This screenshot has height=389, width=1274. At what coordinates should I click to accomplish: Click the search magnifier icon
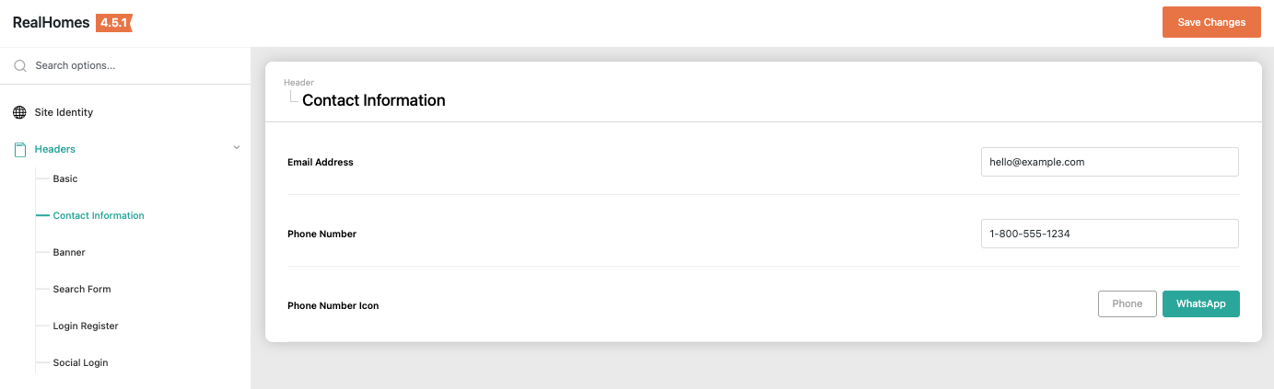[x=20, y=66]
